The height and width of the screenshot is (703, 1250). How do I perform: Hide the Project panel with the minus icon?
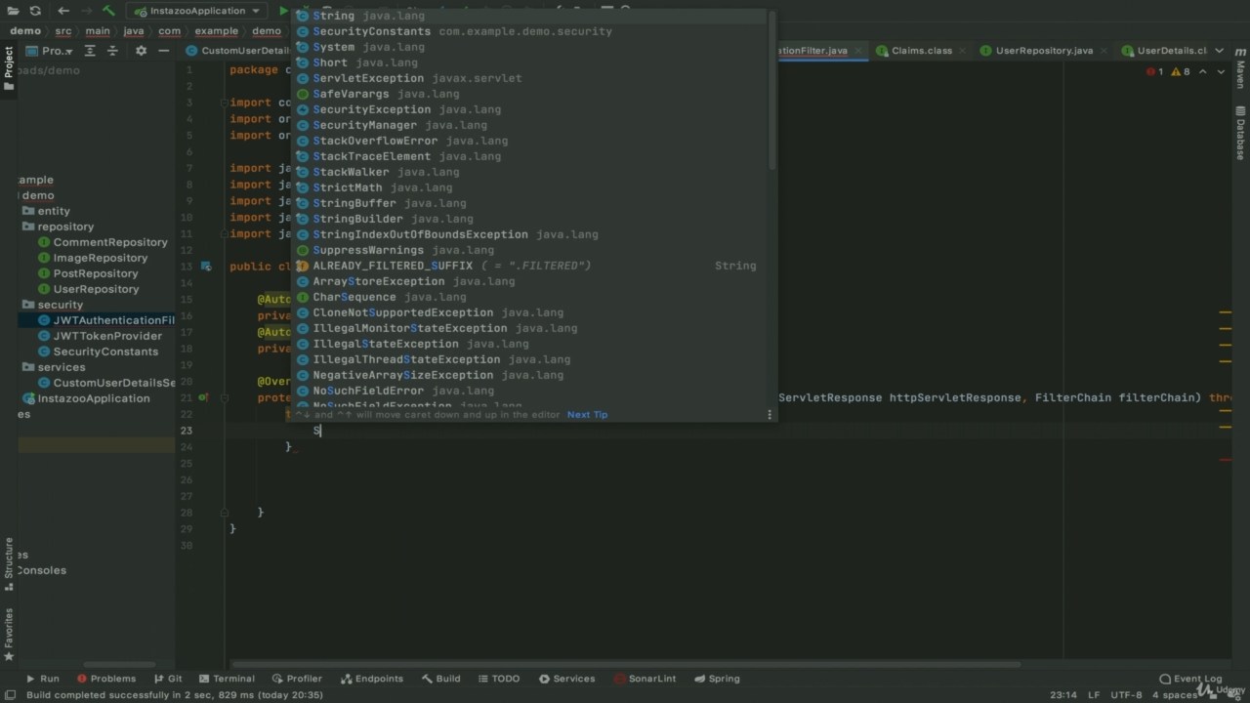[163, 51]
